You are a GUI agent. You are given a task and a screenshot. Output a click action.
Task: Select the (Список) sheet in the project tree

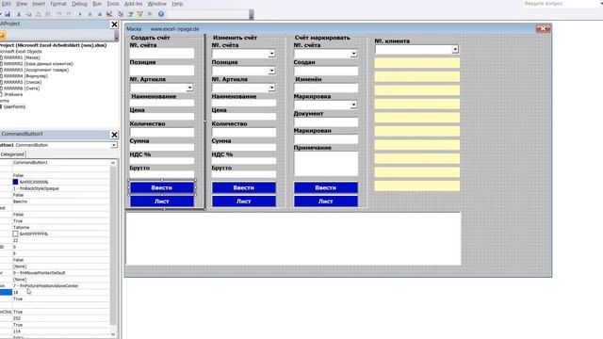click(x=23, y=82)
